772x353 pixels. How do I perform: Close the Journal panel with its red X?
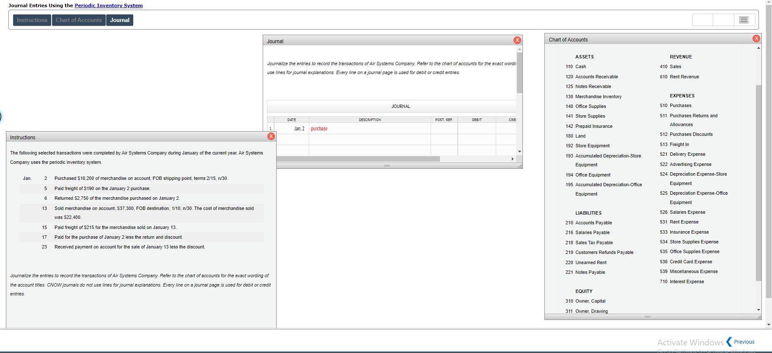point(517,40)
